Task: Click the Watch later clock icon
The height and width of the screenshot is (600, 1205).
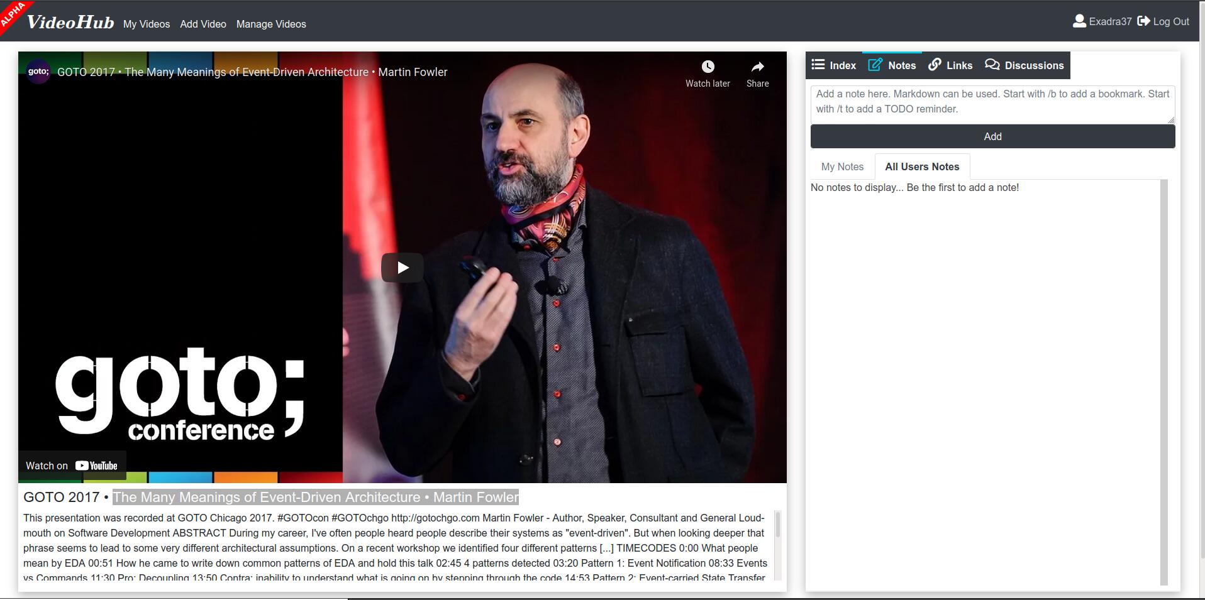Action: [x=708, y=67]
